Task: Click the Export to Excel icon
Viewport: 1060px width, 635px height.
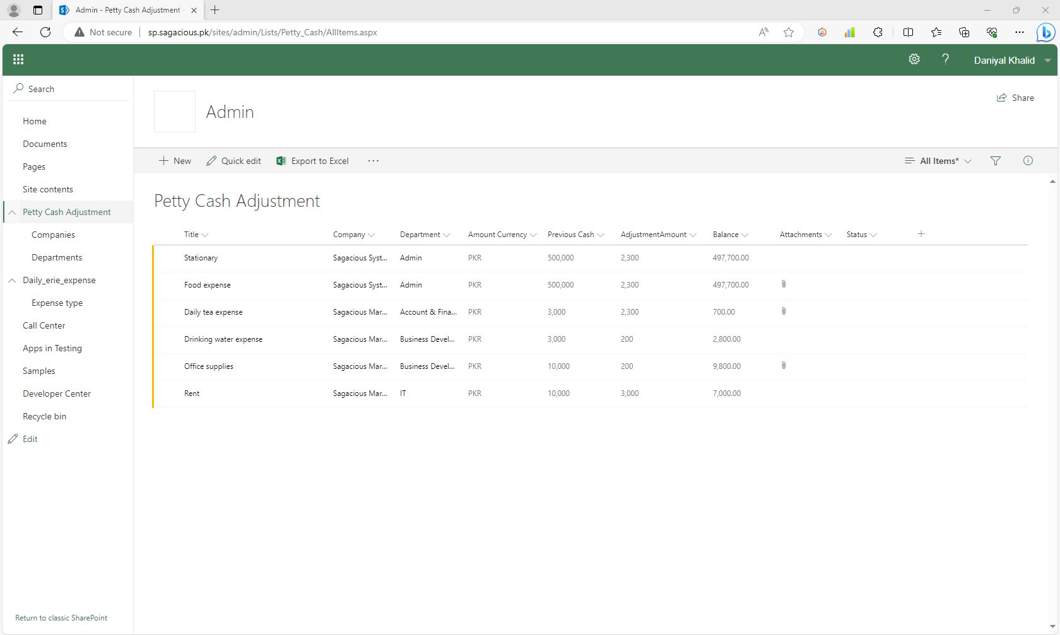Action: pos(281,161)
